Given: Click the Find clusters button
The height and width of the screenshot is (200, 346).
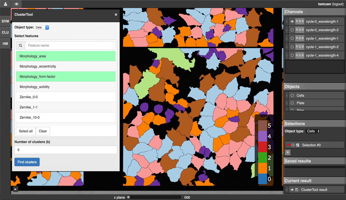Looking at the screenshot, I should (x=27, y=162).
